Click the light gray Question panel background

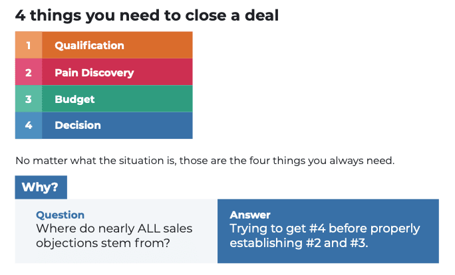[x=116, y=231]
